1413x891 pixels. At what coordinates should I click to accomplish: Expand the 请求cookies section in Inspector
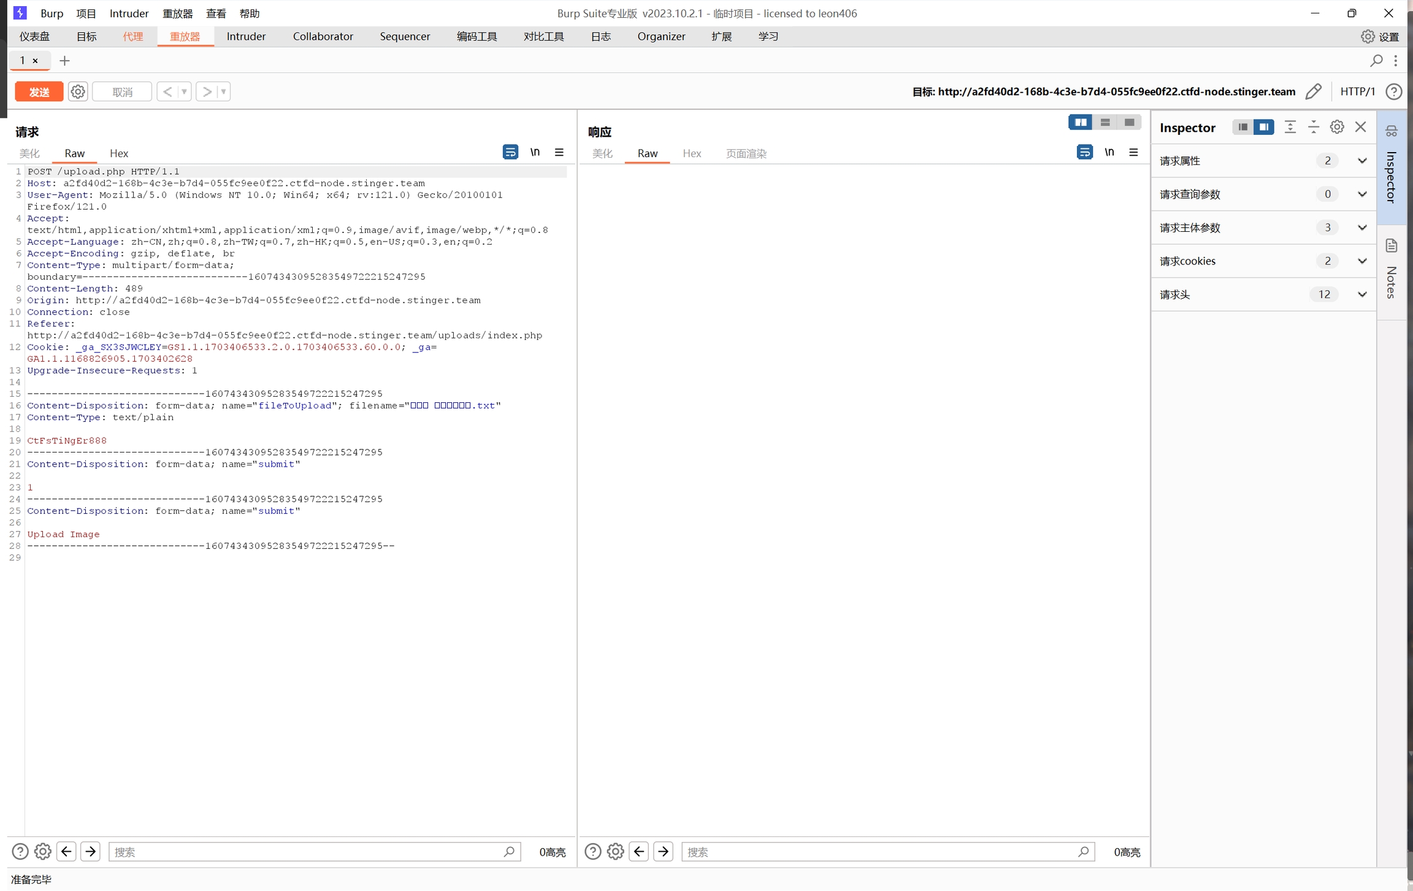click(1361, 261)
